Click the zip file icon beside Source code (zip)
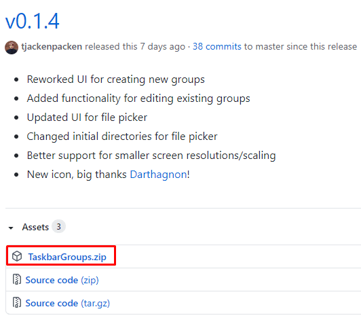The width and height of the screenshot is (361, 322). tap(17, 279)
